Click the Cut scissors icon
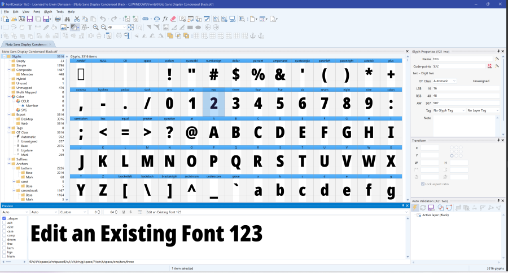This screenshot has width=508, height=273. 77,19
